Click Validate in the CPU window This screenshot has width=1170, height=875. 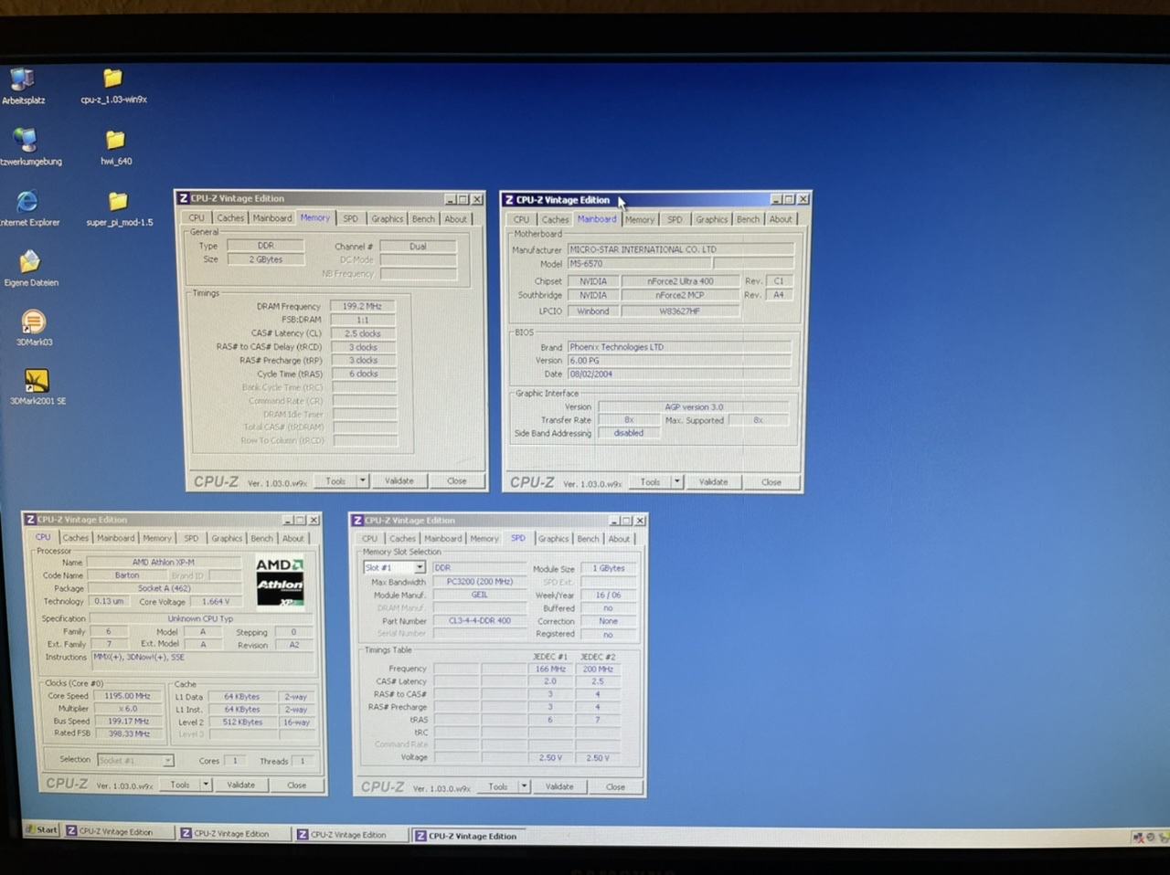click(x=240, y=785)
